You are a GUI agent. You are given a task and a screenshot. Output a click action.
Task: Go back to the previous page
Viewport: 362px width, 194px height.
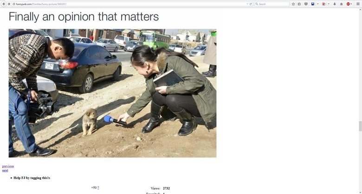click(x=4, y=4)
